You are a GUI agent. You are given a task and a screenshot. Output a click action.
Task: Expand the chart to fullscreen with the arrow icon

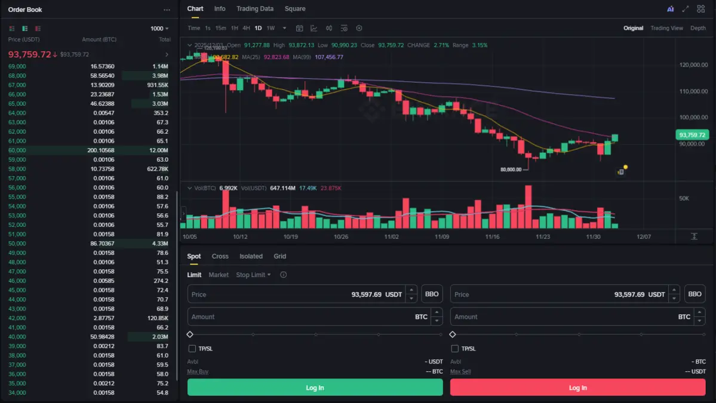point(684,9)
